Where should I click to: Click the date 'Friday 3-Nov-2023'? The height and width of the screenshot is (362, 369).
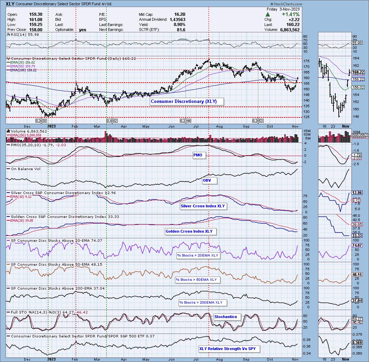(x=283, y=9)
